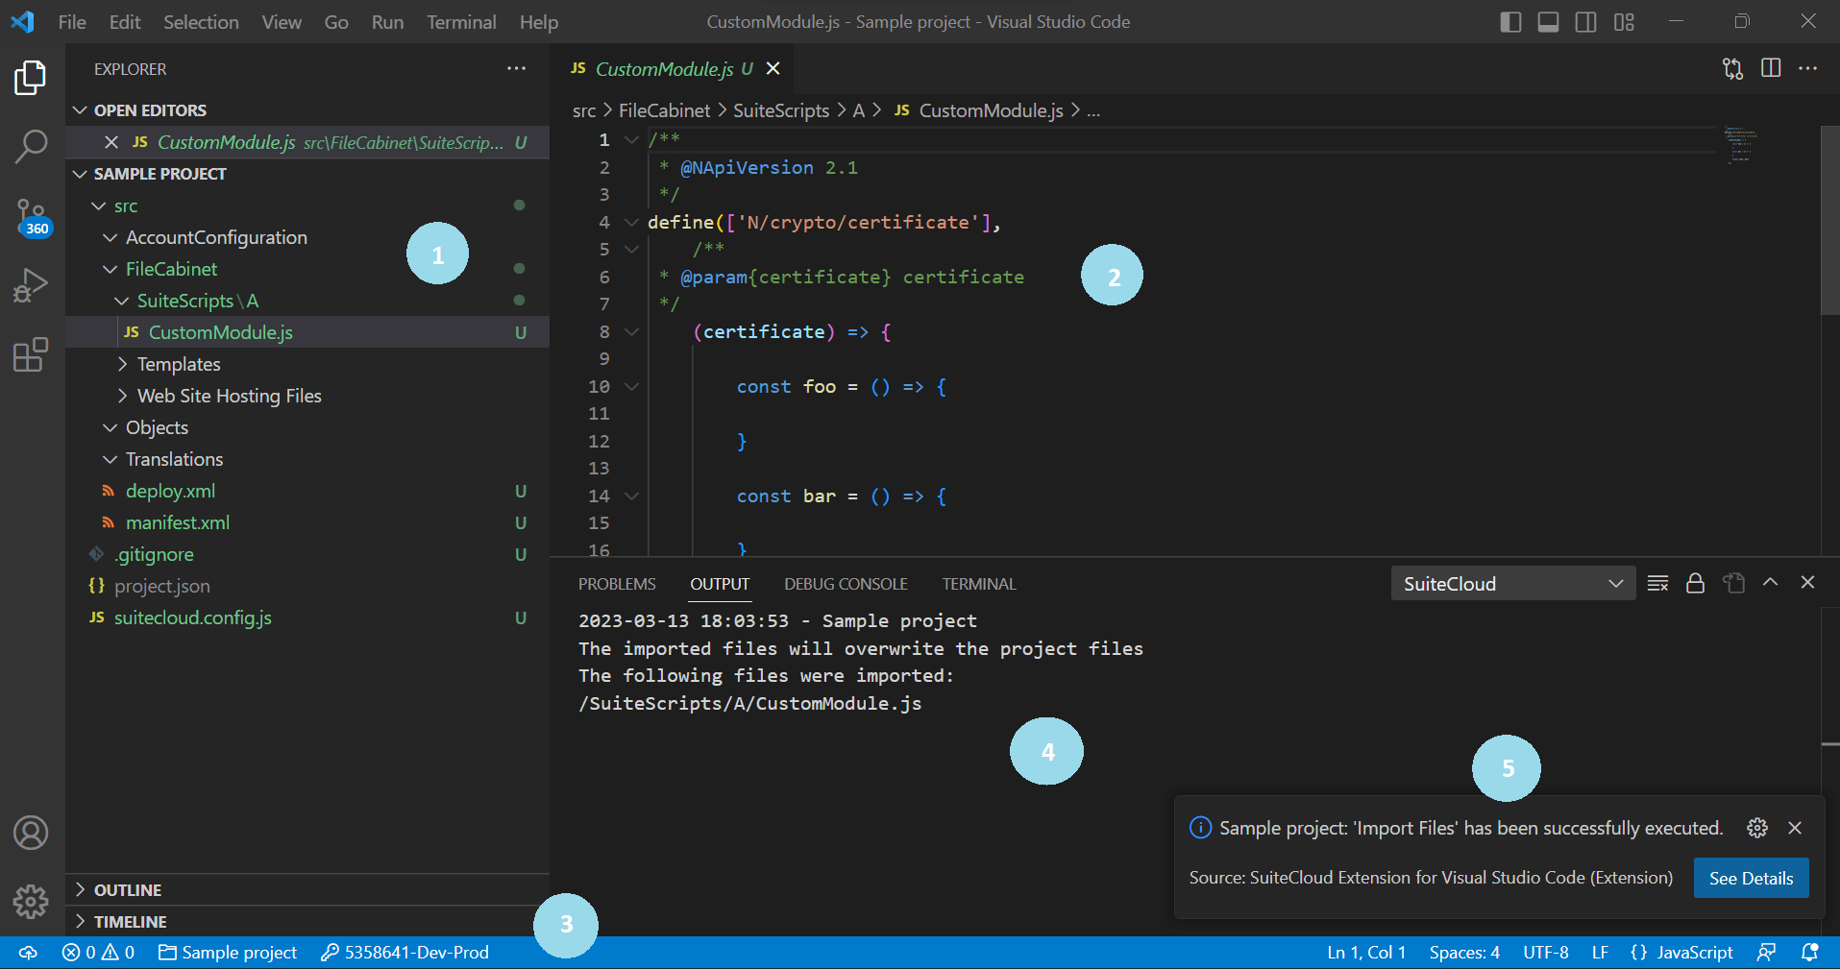This screenshot has height=969, width=1840.
Task: Click the editor vertical scrollbar
Action: pos(1829,221)
